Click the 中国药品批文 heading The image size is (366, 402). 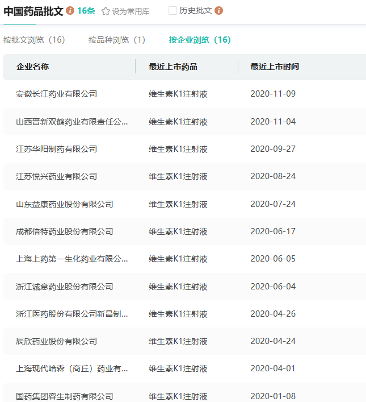(33, 11)
